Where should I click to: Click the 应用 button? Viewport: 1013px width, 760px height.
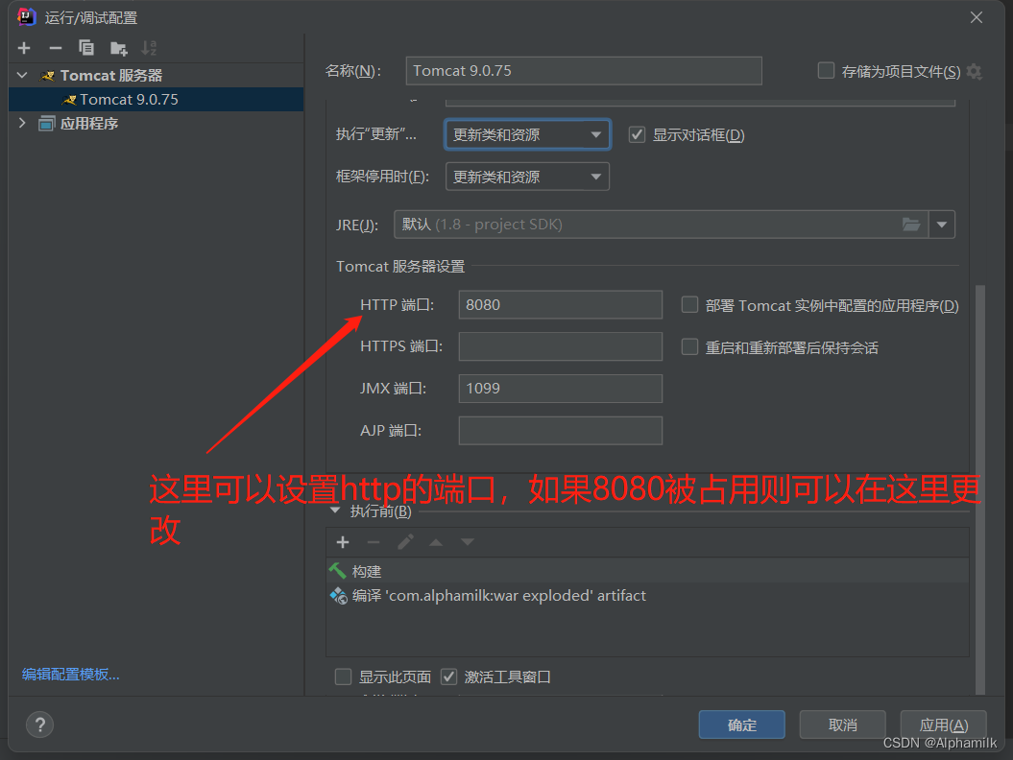click(x=943, y=724)
